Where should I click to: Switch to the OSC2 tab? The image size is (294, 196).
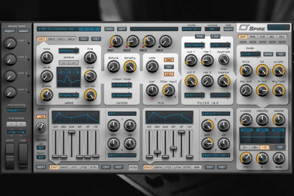coord(51,39)
